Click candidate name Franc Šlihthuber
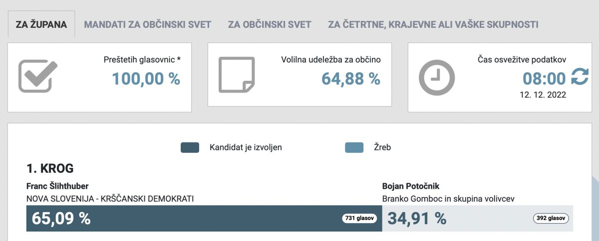Viewport: 599px width, 241px height. coord(57,186)
